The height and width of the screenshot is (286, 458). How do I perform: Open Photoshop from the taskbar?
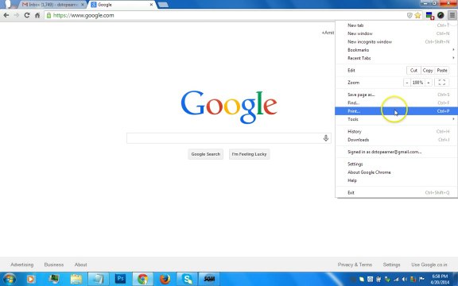(120, 279)
